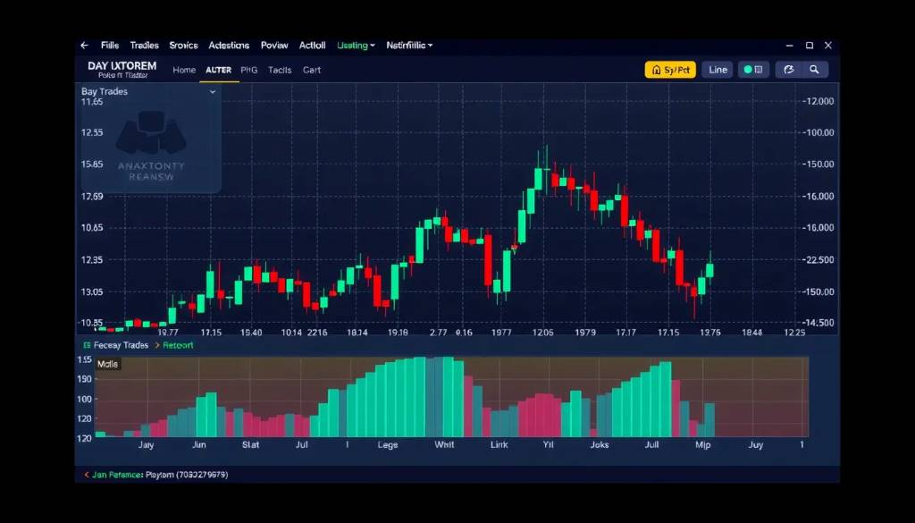
Task: Toggle Line chart display mode
Action: click(717, 69)
